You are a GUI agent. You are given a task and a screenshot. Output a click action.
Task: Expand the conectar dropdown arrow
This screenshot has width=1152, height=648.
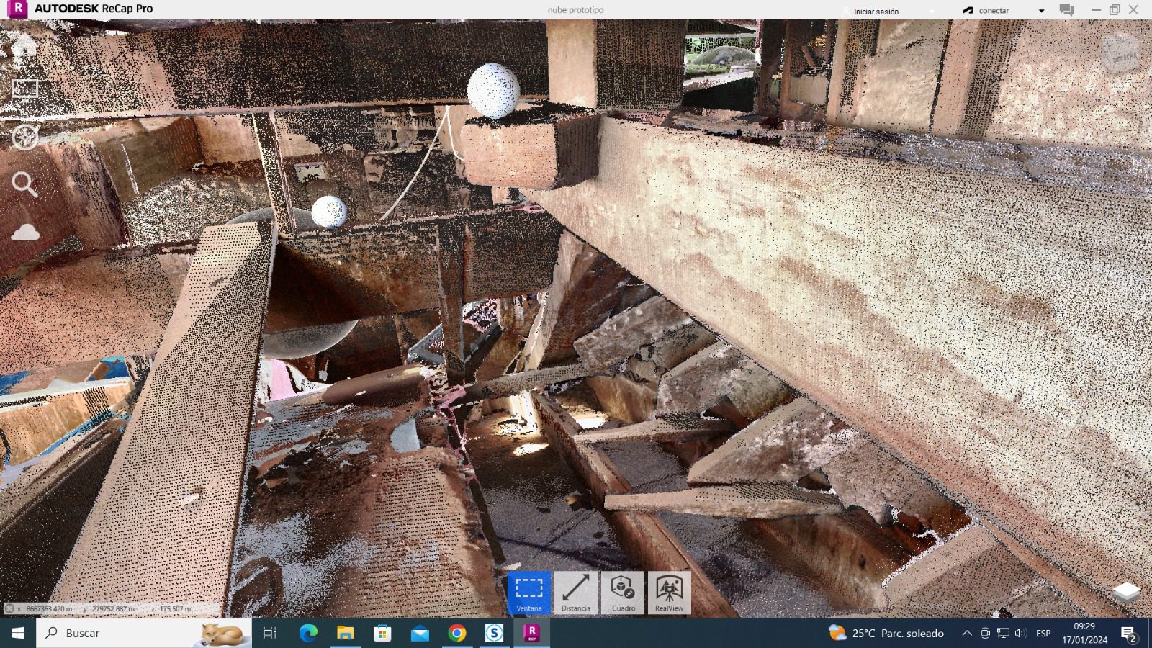[x=1041, y=11]
